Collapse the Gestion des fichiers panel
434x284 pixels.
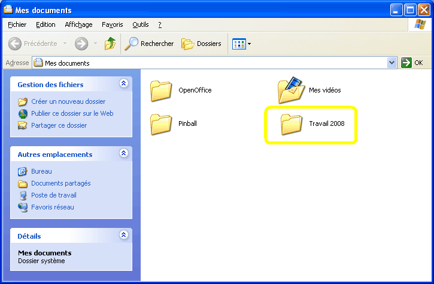pyautogui.click(x=124, y=83)
